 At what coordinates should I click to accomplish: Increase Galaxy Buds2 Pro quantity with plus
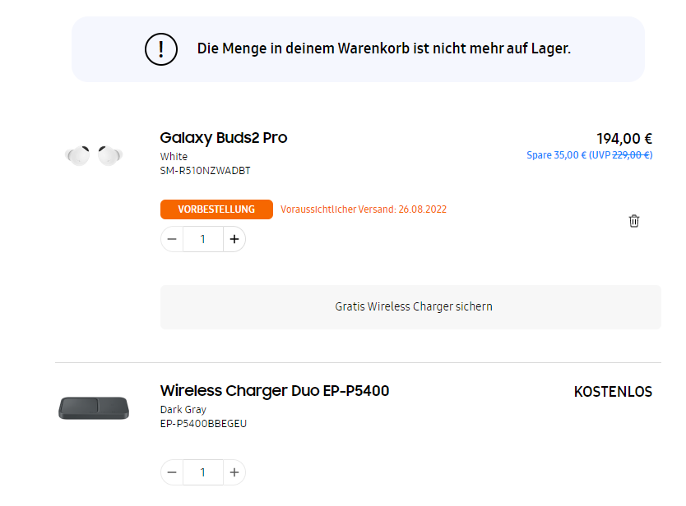[x=234, y=239]
